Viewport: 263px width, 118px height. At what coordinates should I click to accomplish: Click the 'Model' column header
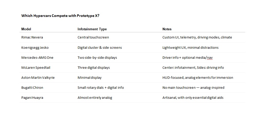pos(26,29)
